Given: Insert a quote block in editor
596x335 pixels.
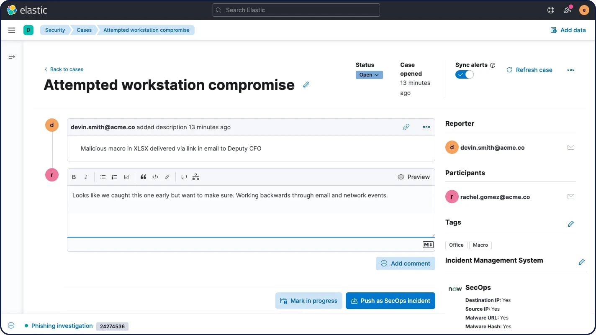Looking at the screenshot, I should [144, 177].
